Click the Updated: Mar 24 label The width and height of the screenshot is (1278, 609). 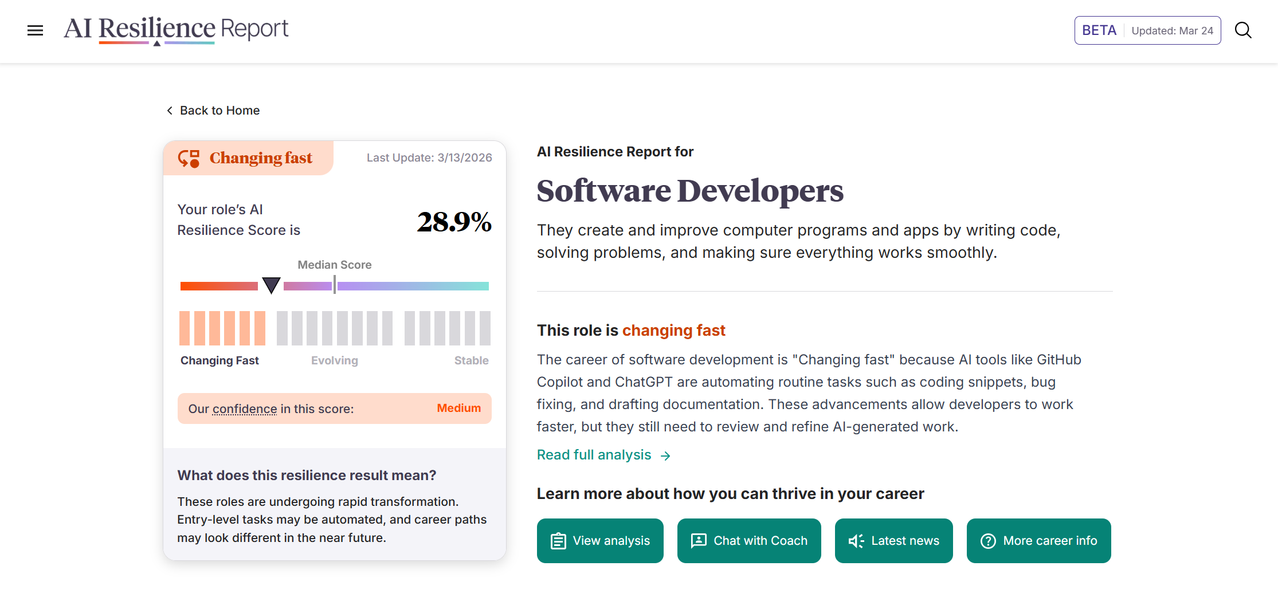point(1172,30)
